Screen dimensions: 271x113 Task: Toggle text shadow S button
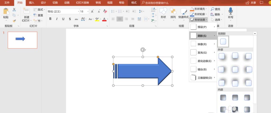[70, 19]
